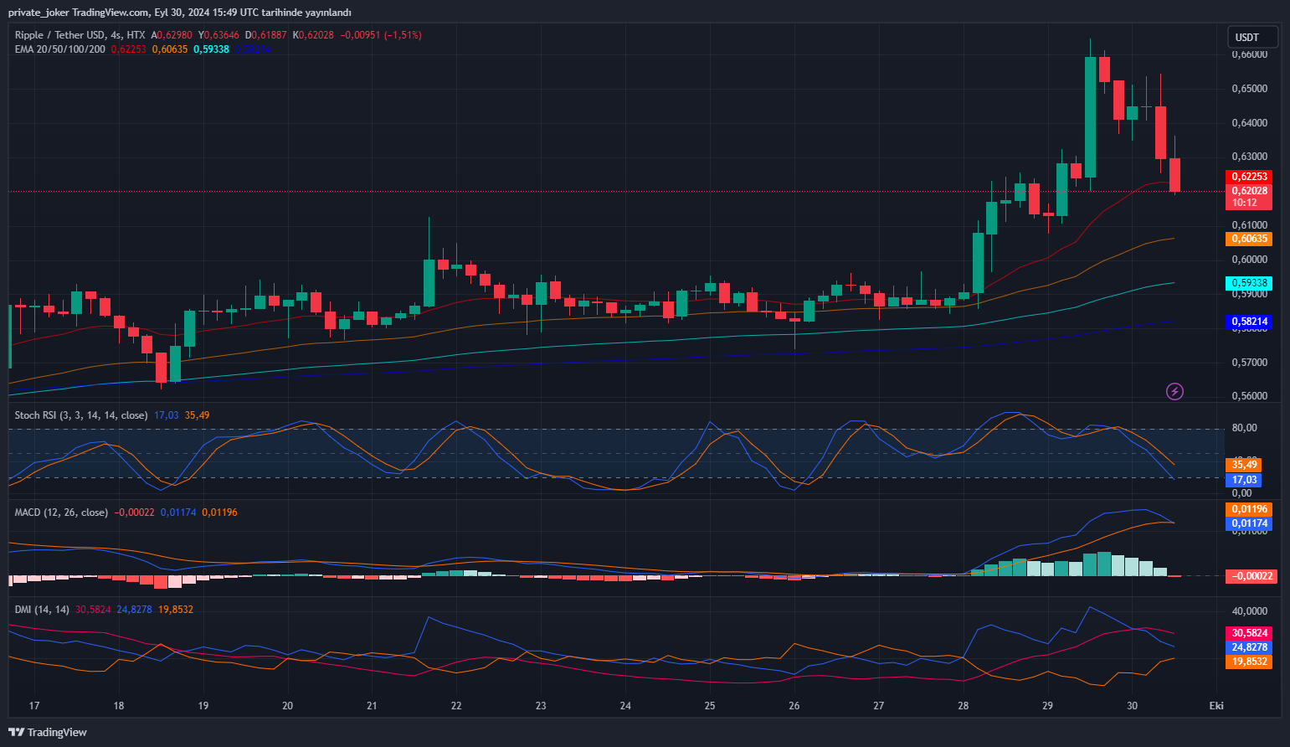Click the red 0,62253 EMA price tag
The height and width of the screenshot is (747, 1290).
tap(1249, 177)
